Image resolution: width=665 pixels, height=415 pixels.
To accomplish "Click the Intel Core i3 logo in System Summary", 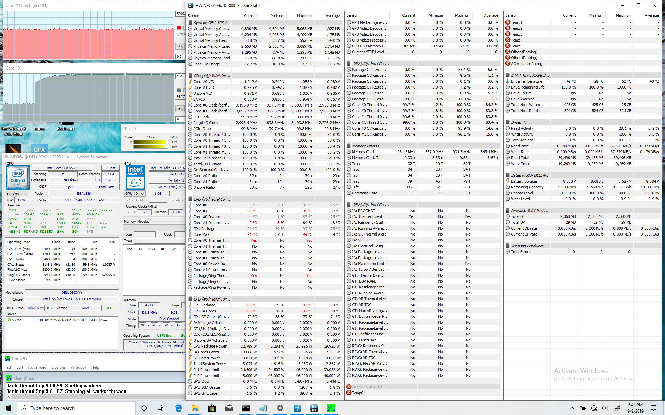I will [18, 177].
